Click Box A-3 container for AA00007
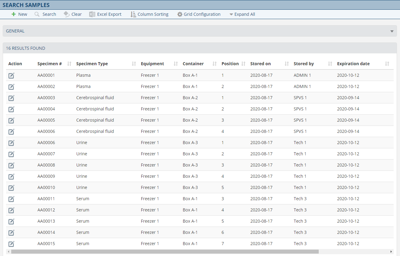400x256 pixels. pos(190,154)
